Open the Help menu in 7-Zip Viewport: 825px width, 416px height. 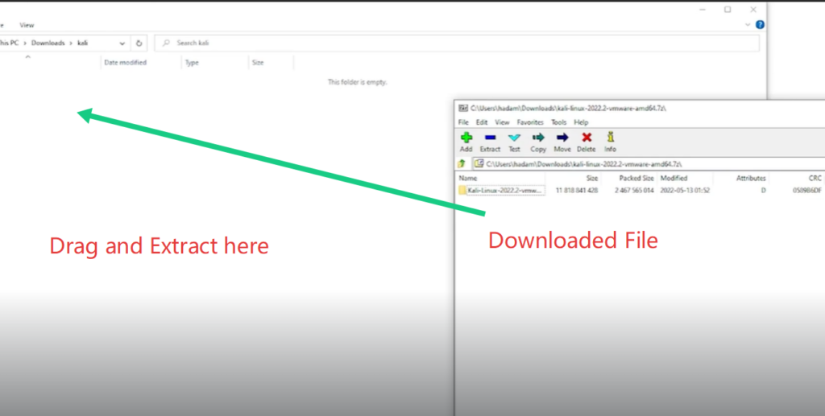tap(581, 122)
